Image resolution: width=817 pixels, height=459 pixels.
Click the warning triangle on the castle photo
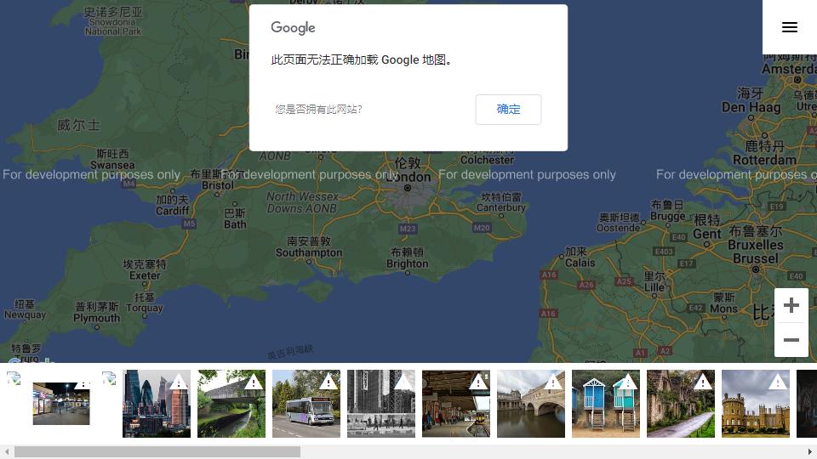point(777,382)
